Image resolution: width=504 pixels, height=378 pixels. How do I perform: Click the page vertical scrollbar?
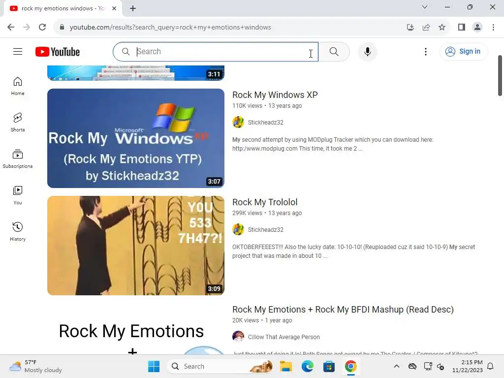pyautogui.click(x=500, y=75)
